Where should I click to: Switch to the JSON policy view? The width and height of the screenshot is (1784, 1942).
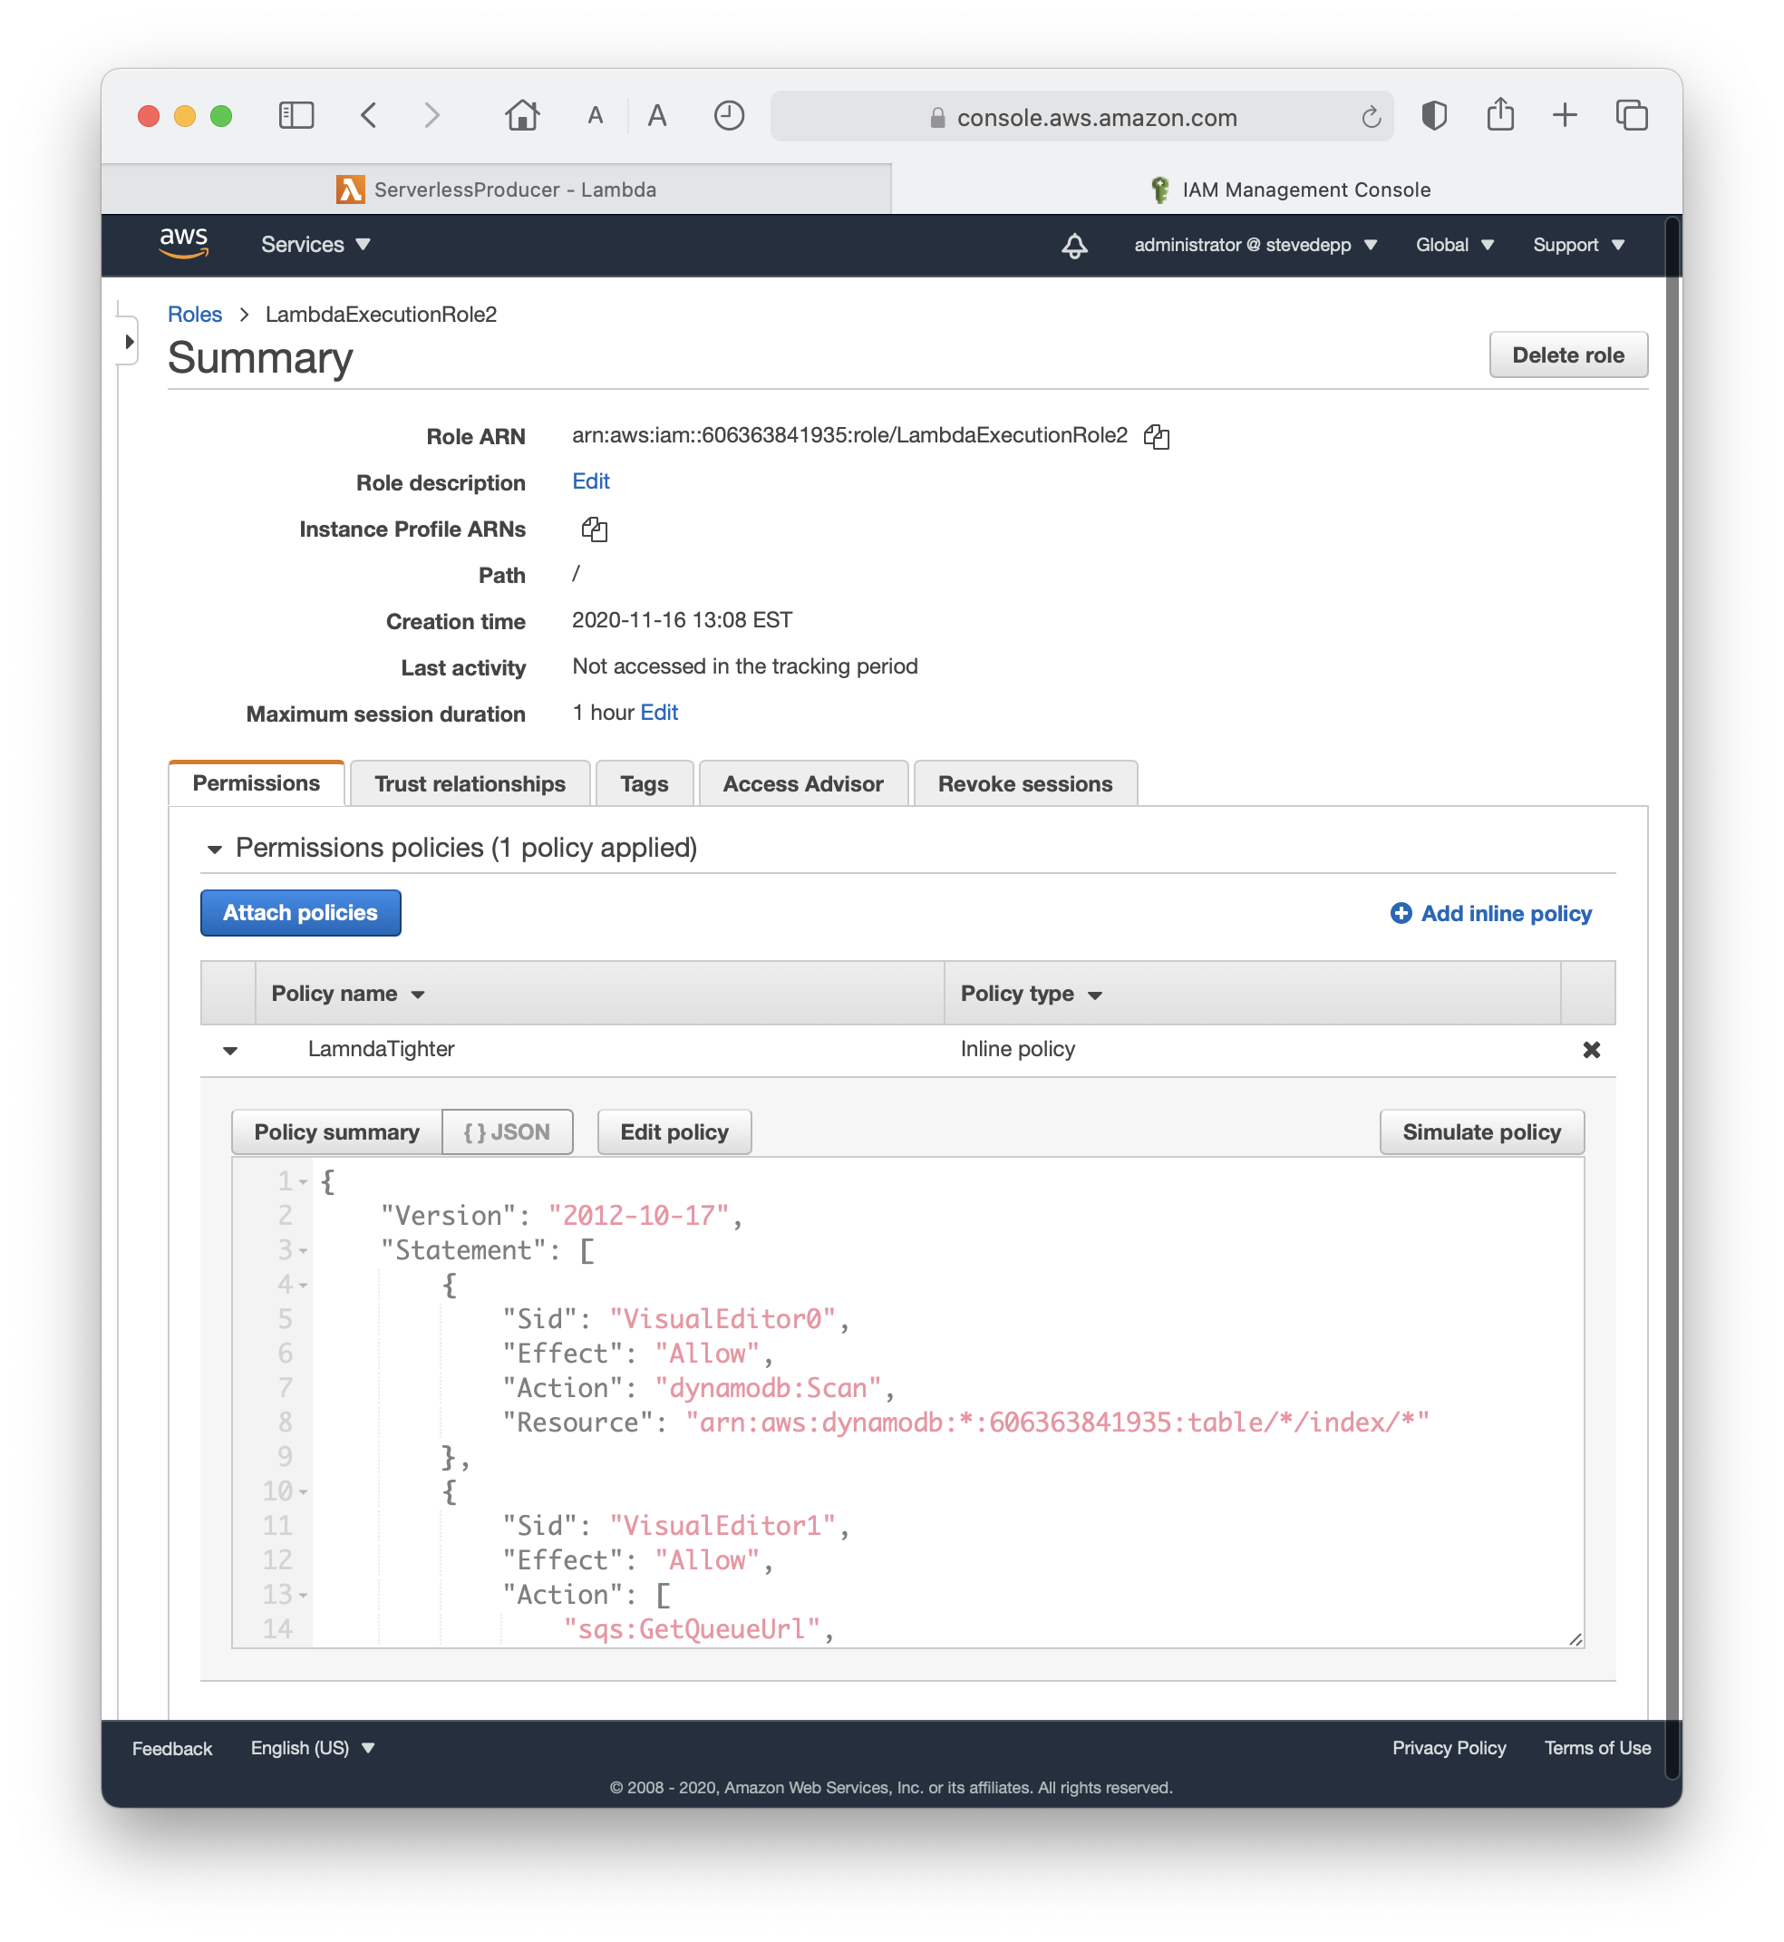[508, 1131]
